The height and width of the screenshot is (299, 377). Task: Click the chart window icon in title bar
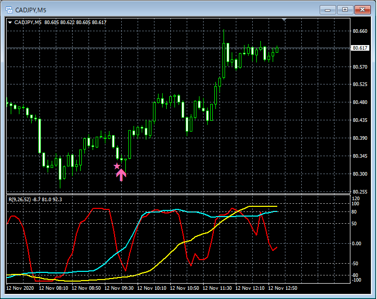9,10
